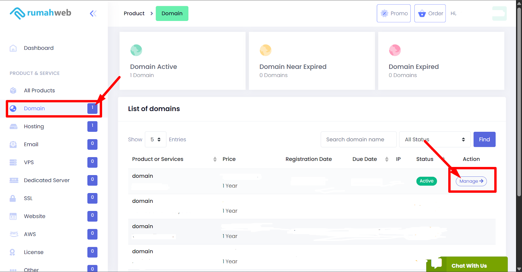522x272 pixels.
Task: Click the breadcrumb chevron separator
Action: click(x=152, y=13)
